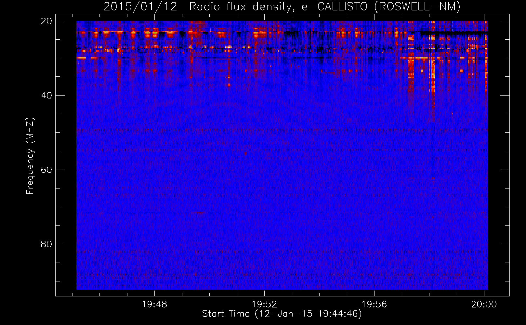Click the time tick label '19:48'
Viewport: 526px width, 325px height.
(x=154, y=304)
